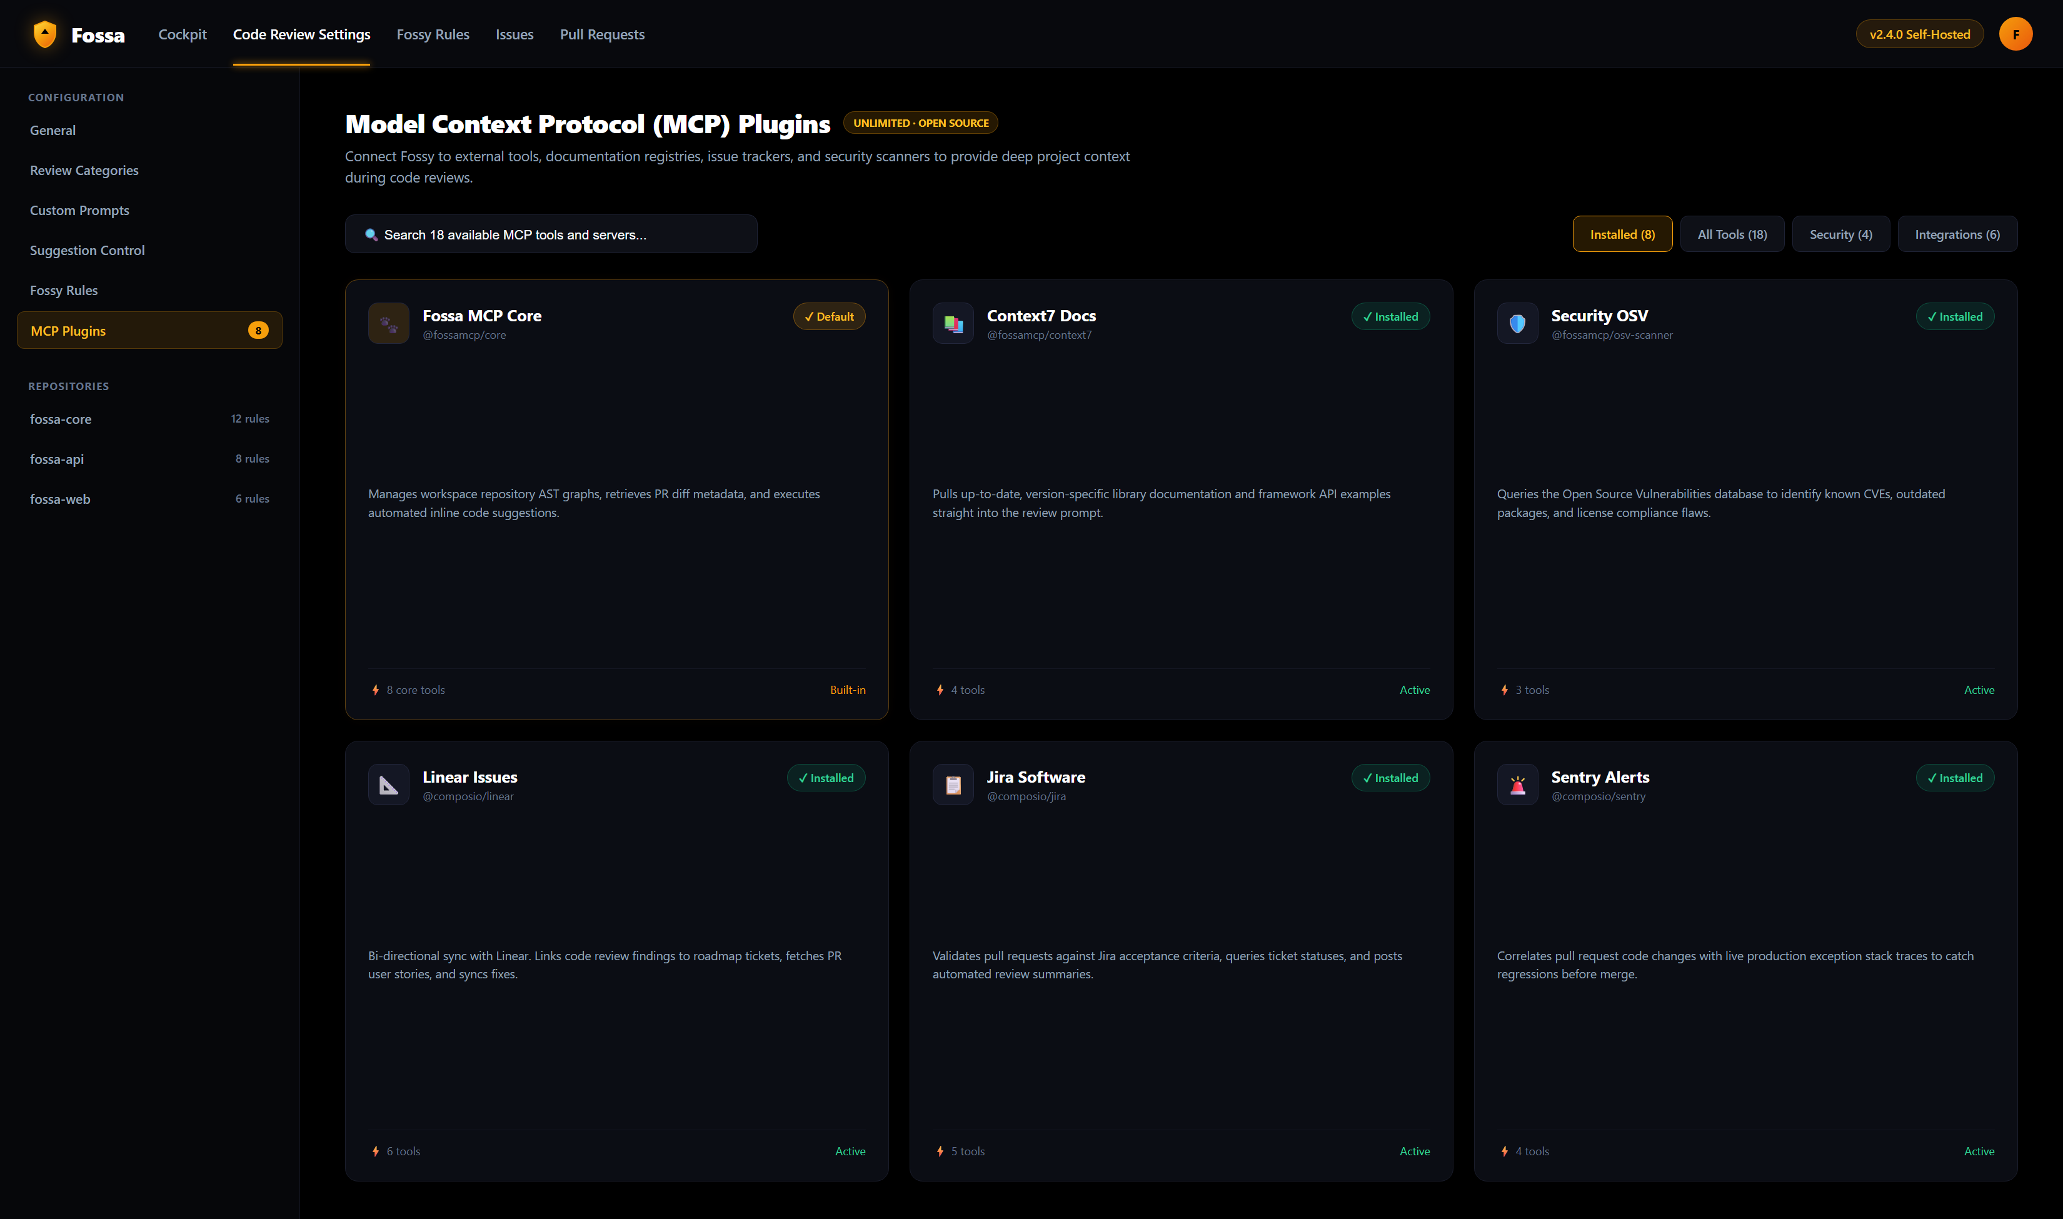Click the lightning icon on Security OSV
The image size is (2063, 1219).
pyautogui.click(x=1503, y=690)
